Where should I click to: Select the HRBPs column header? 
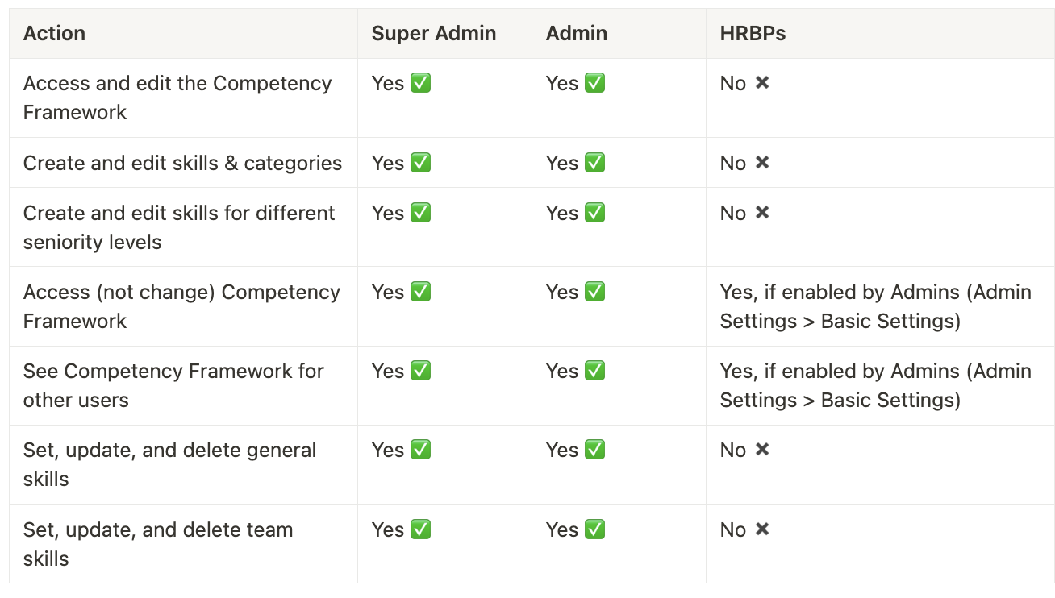[x=753, y=34]
